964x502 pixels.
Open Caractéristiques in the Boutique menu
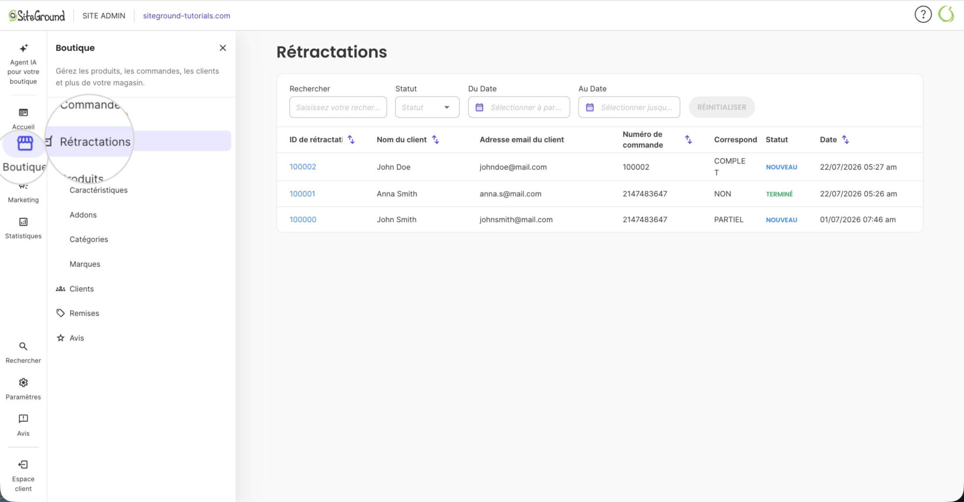tap(98, 190)
